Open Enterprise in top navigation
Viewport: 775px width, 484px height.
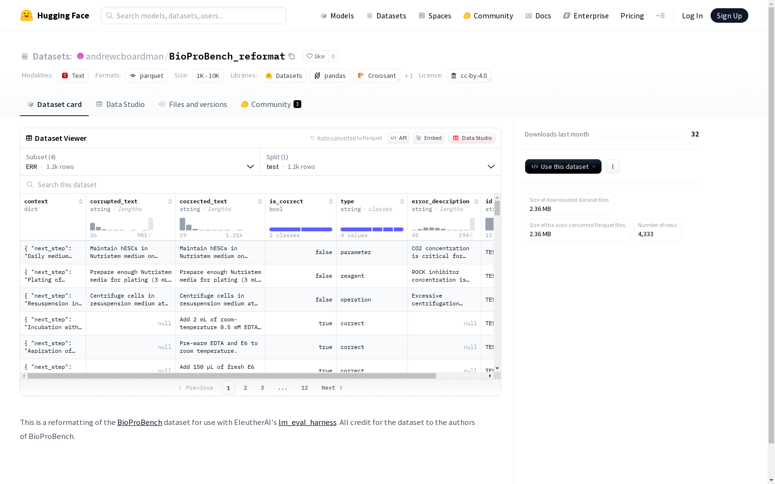click(586, 15)
